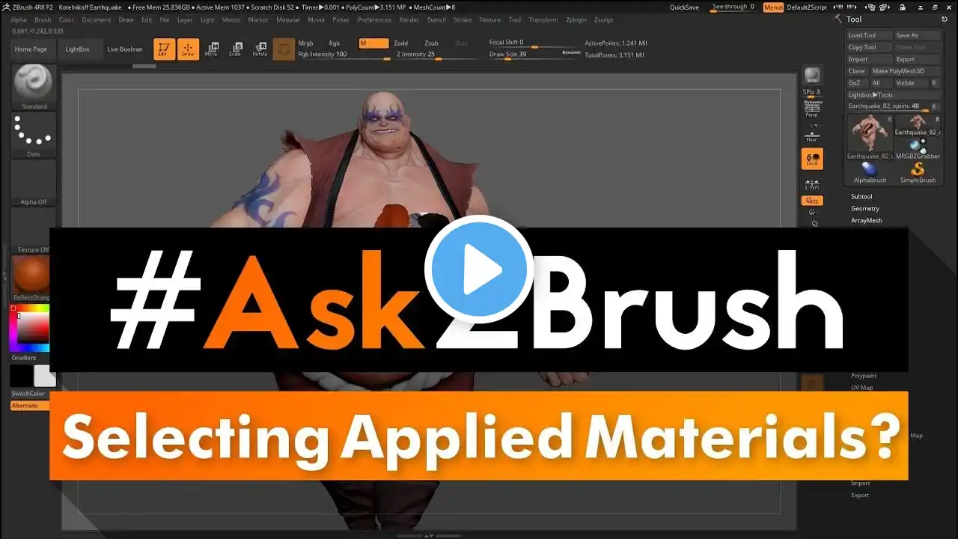Enable Zadd mode
This screenshot has width=958, height=539.
click(x=401, y=43)
